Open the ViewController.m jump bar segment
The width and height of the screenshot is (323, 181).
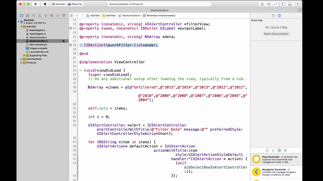(x=129, y=16)
